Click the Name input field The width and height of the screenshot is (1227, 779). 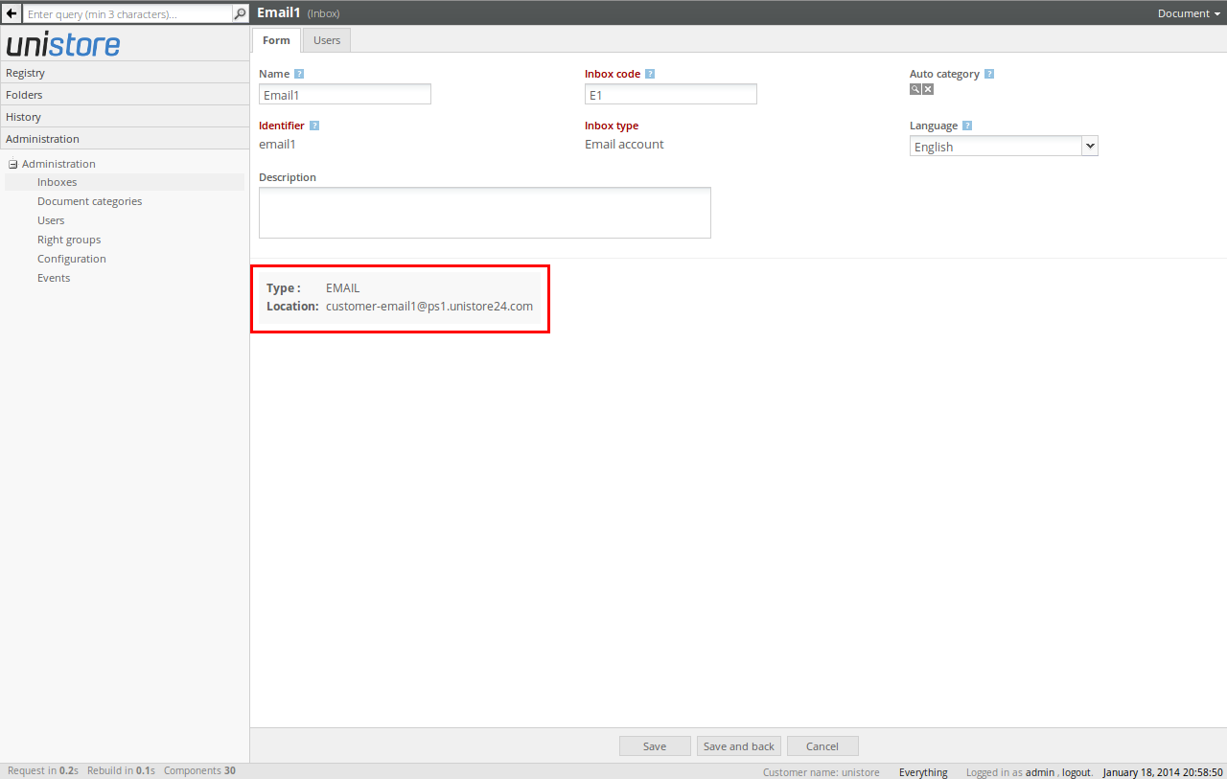pyautogui.click(x=345, y=94)
